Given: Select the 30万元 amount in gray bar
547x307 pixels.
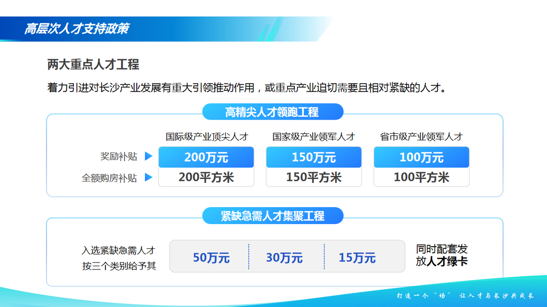Looking at the screenshot, I should pyautogui.click(x=284, y=258).
